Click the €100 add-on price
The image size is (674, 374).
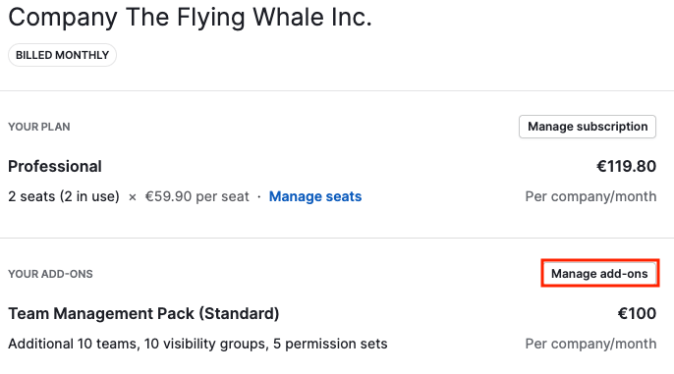637,313
